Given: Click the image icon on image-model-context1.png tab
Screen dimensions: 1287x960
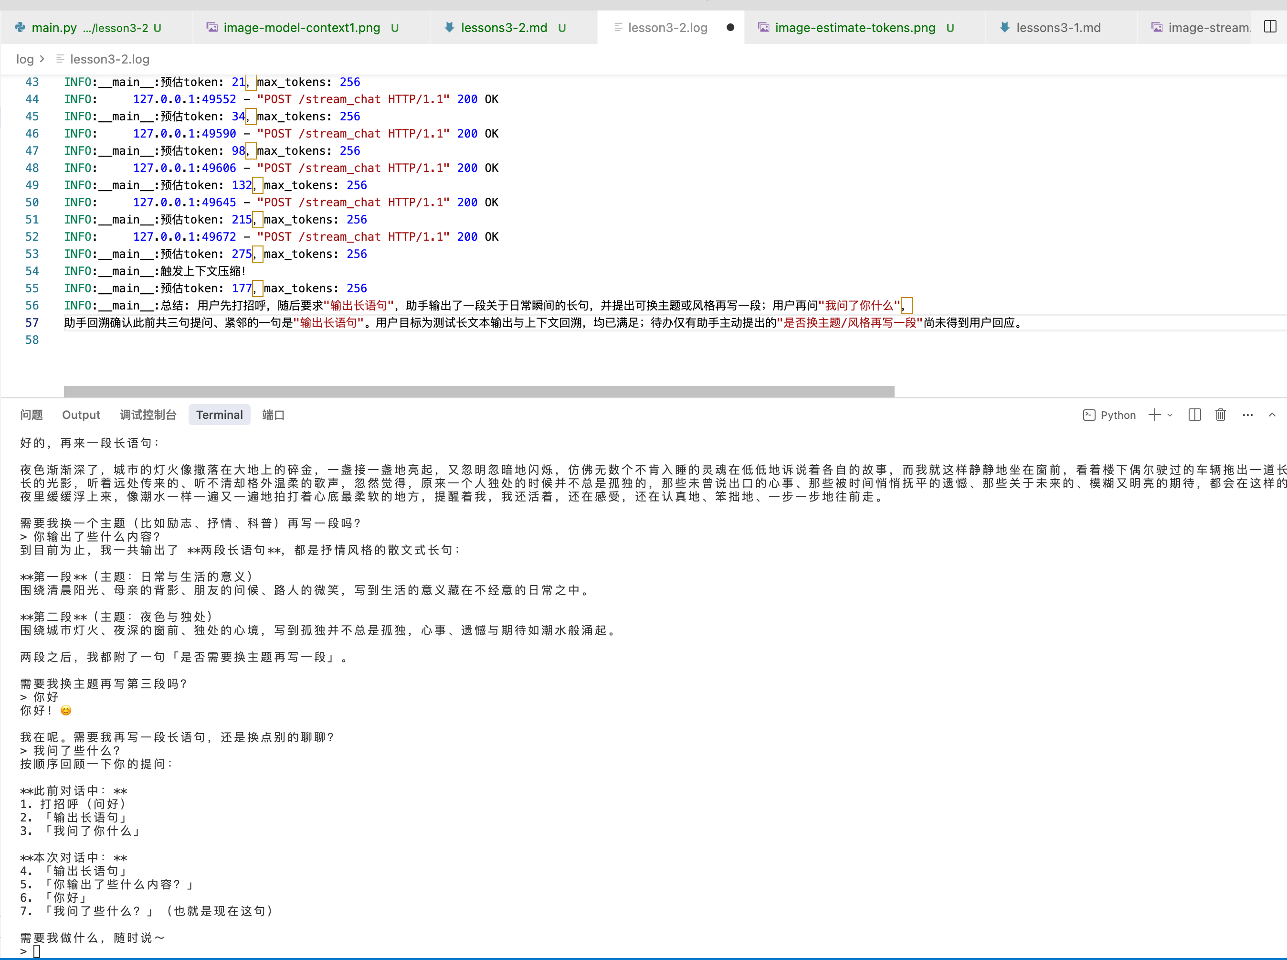Looking at the screenshot, I should click(212, 27).
